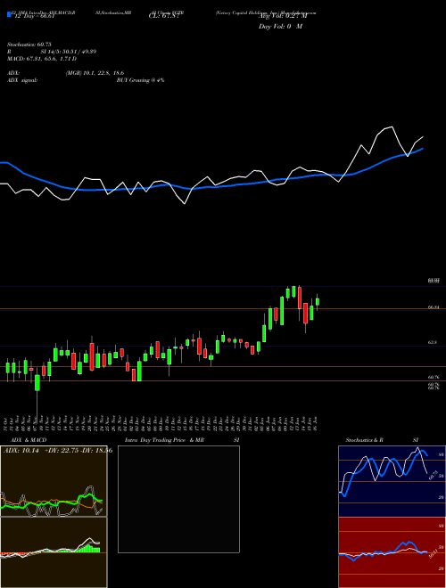Click the last green candlestick on the price chart
The height and width of the screenshot is (588, 446).
[x=318, y=301]
